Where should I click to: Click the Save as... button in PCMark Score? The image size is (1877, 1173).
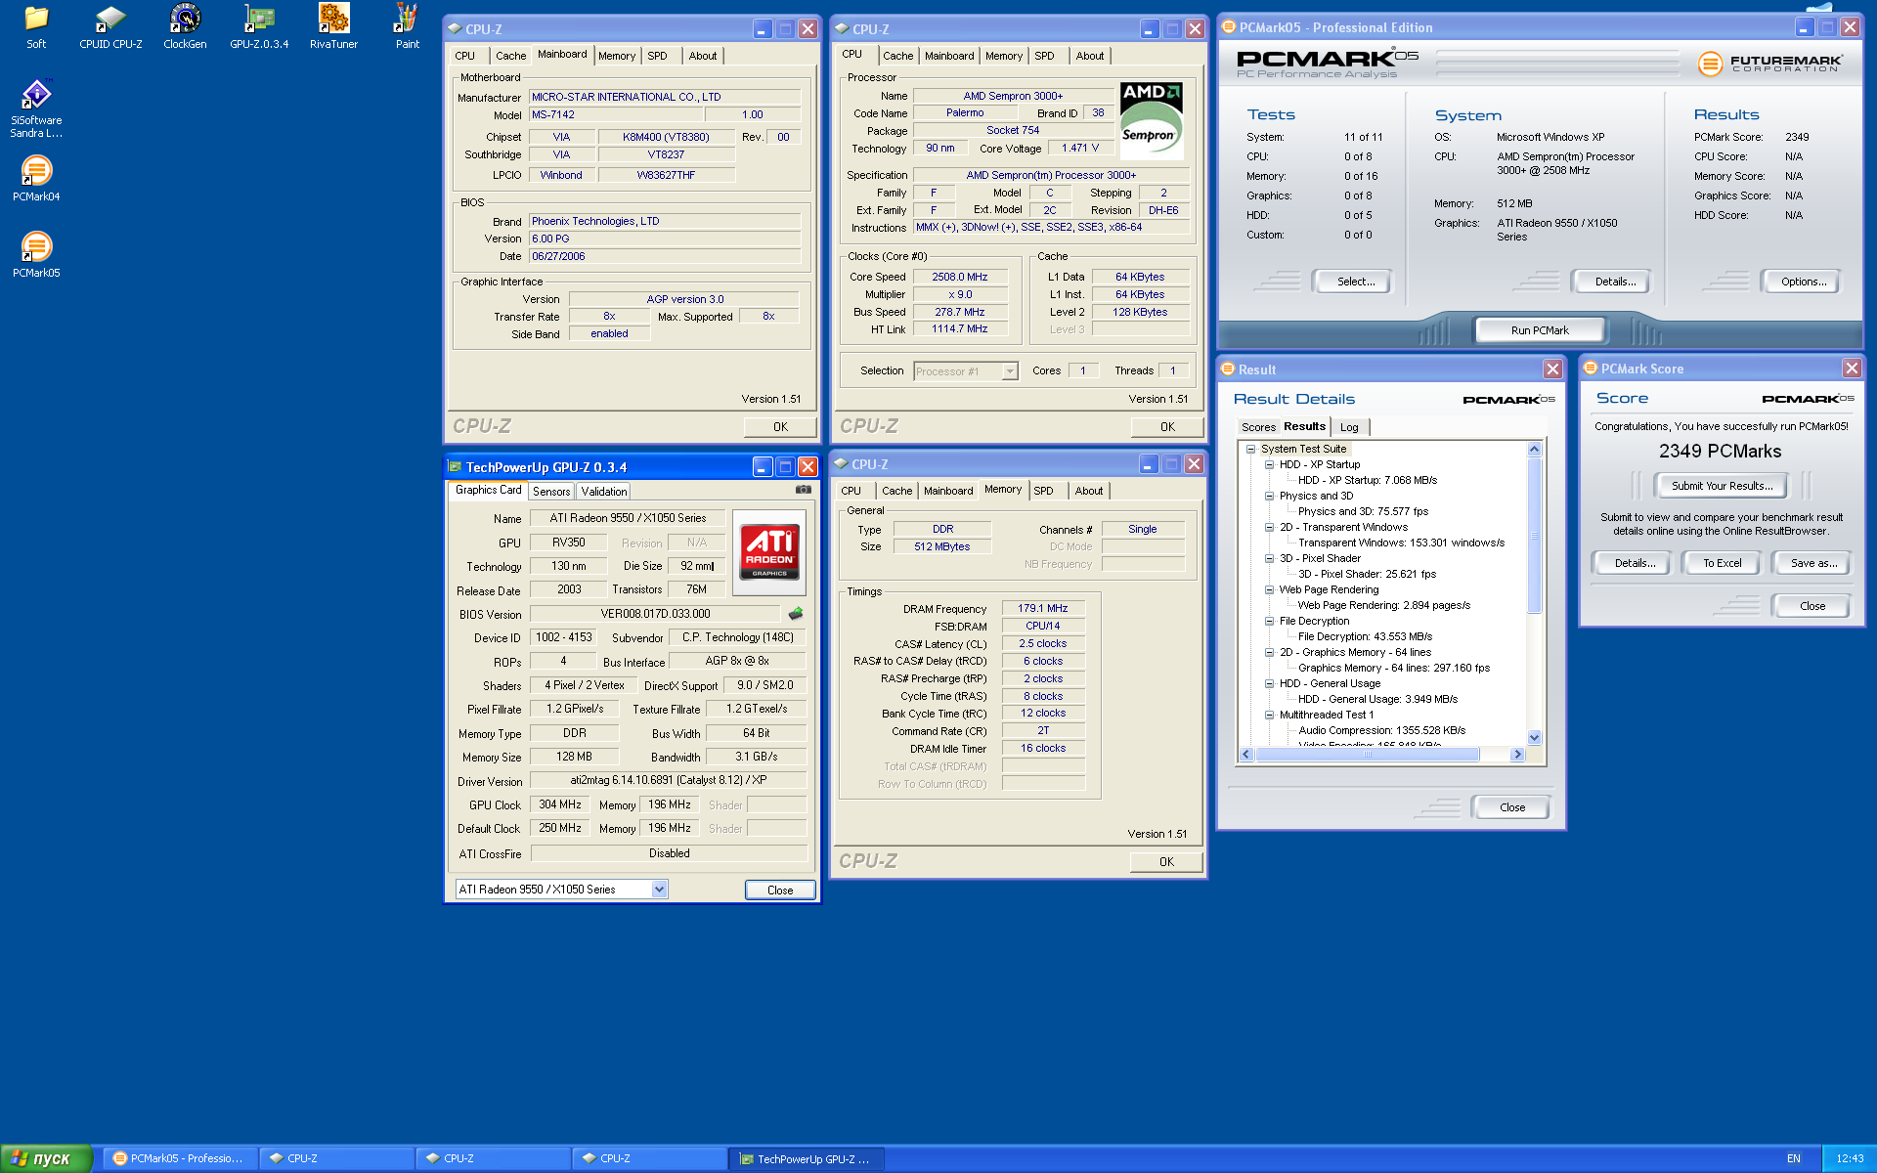click(x=1813, y=563)
